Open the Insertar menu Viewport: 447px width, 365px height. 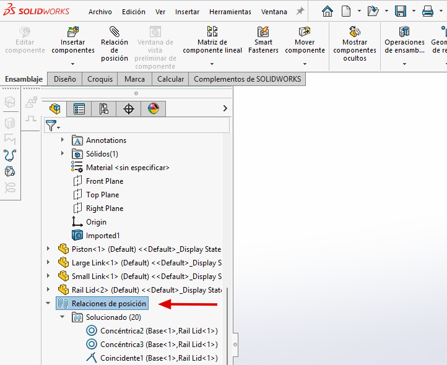click(x=187, y=12)
